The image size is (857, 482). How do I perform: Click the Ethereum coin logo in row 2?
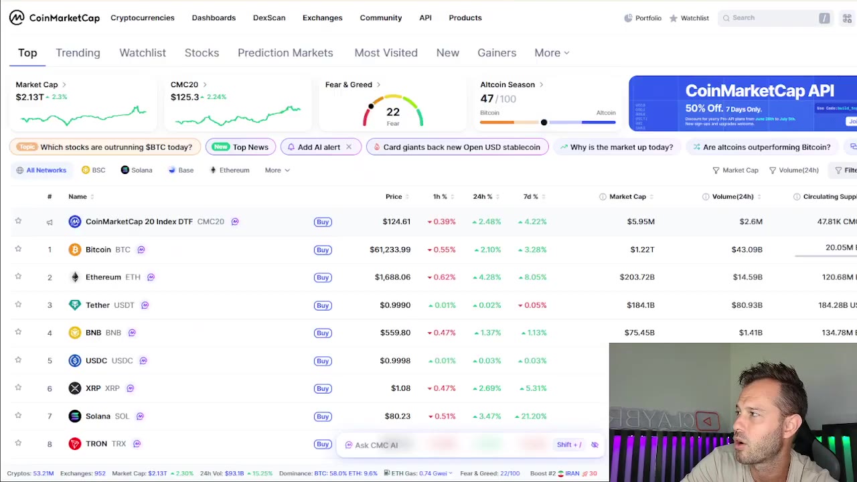click(x=75, y=277)
